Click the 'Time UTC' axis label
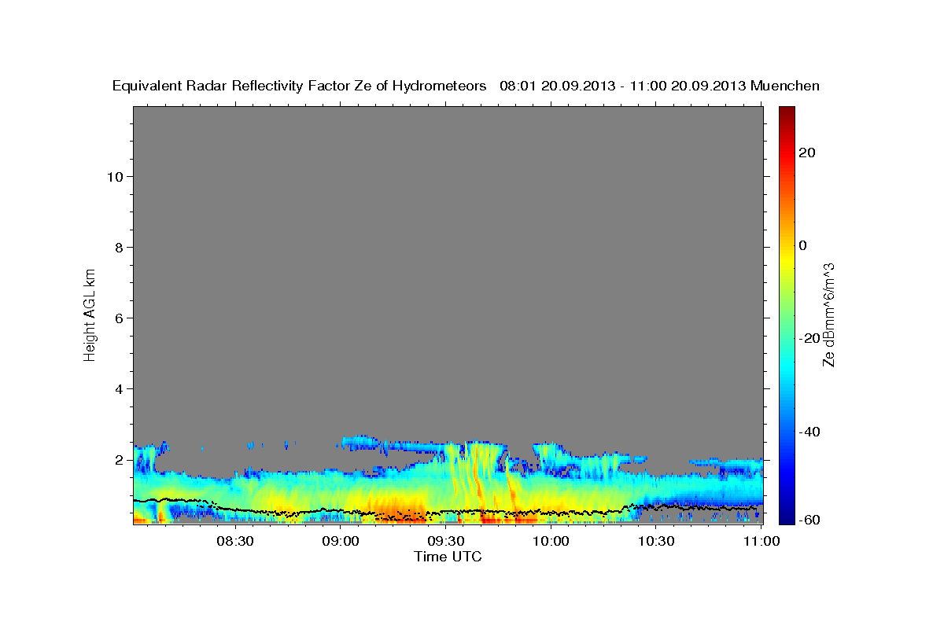Image resolution: width=944 pixels, height=629 pixels. pyautogui.click(x=448, y=557)
